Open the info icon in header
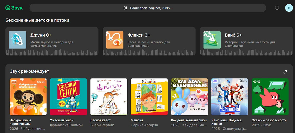The height and width of the screenshot is (133, 295). pyautogui.click(x=277, y=8)
